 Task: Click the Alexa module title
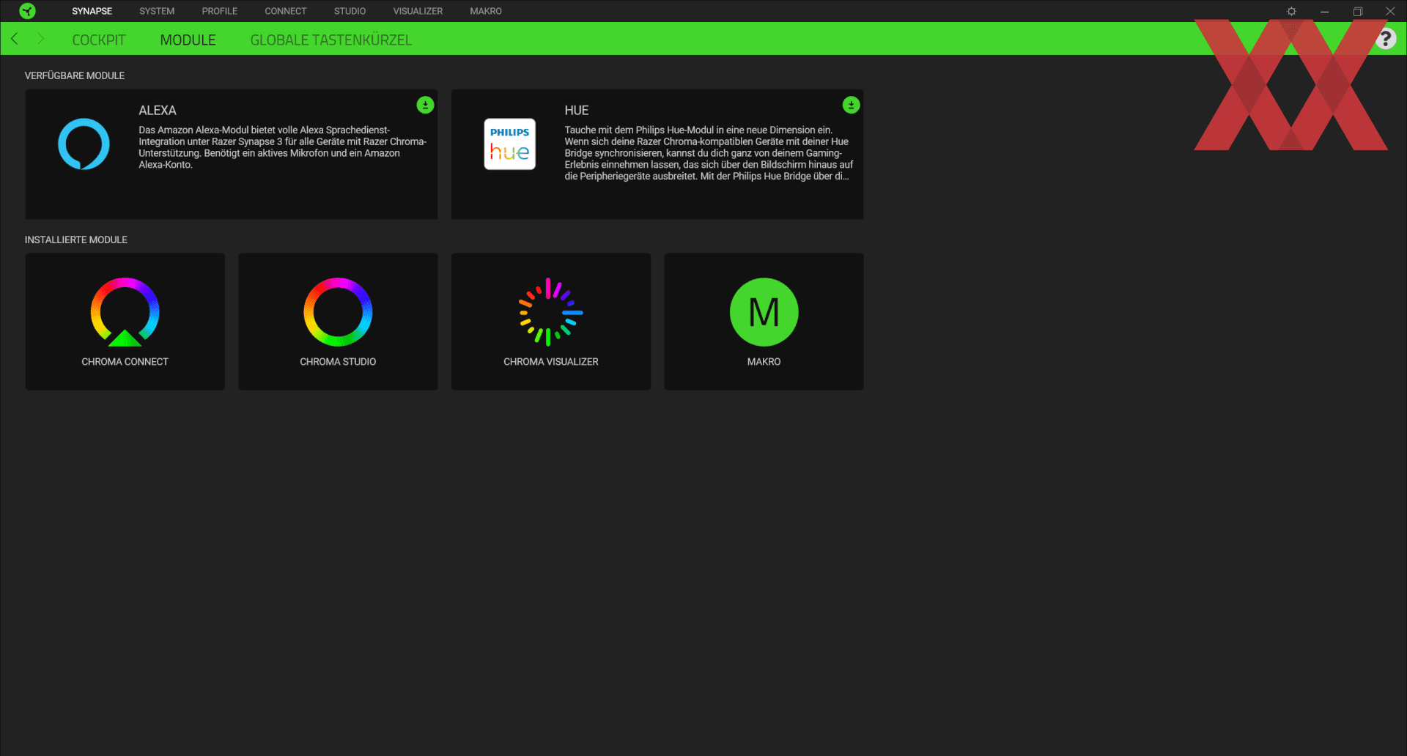click(158, 111)
